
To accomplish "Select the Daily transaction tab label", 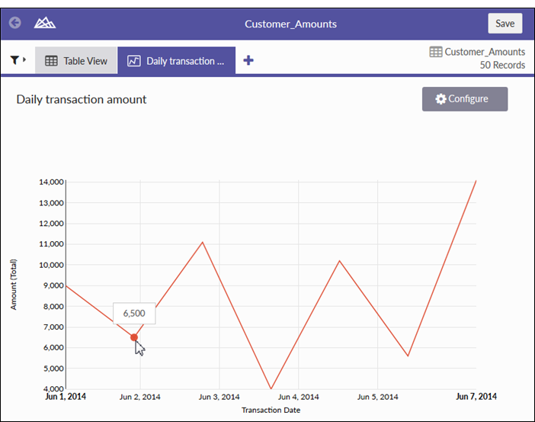I will (185, 61).
